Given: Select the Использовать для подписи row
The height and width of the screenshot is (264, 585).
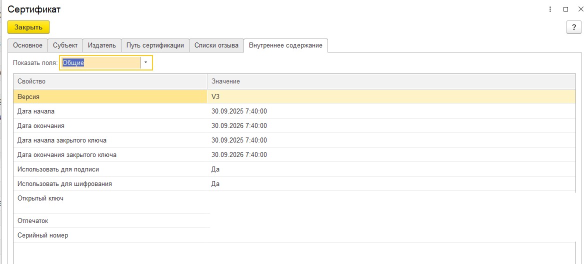Looking at the screenshot, I should (110, 169).
